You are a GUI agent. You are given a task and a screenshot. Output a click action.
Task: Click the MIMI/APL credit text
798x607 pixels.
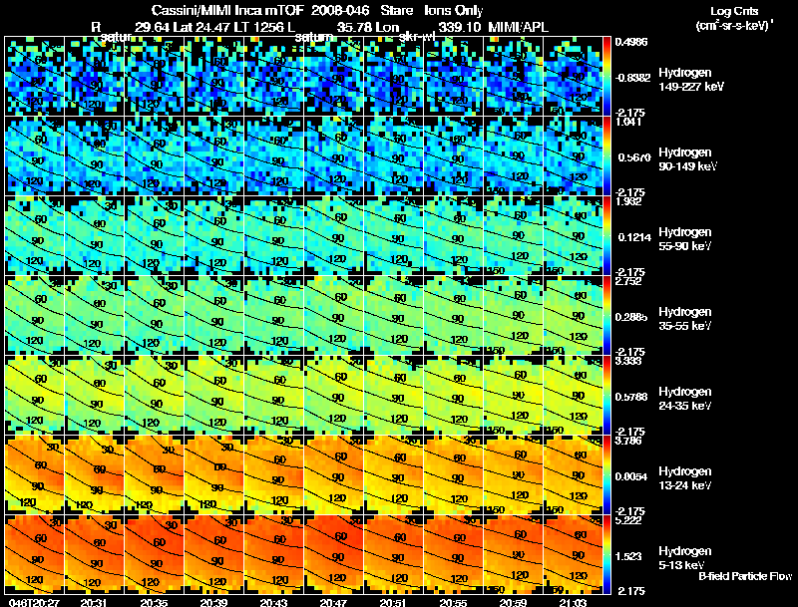(x=518, y=27)
